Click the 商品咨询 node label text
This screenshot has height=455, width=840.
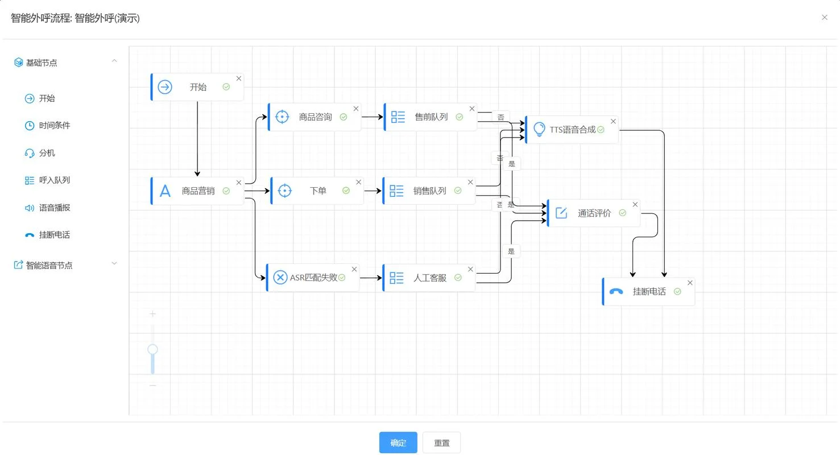(x=316, y=117)
